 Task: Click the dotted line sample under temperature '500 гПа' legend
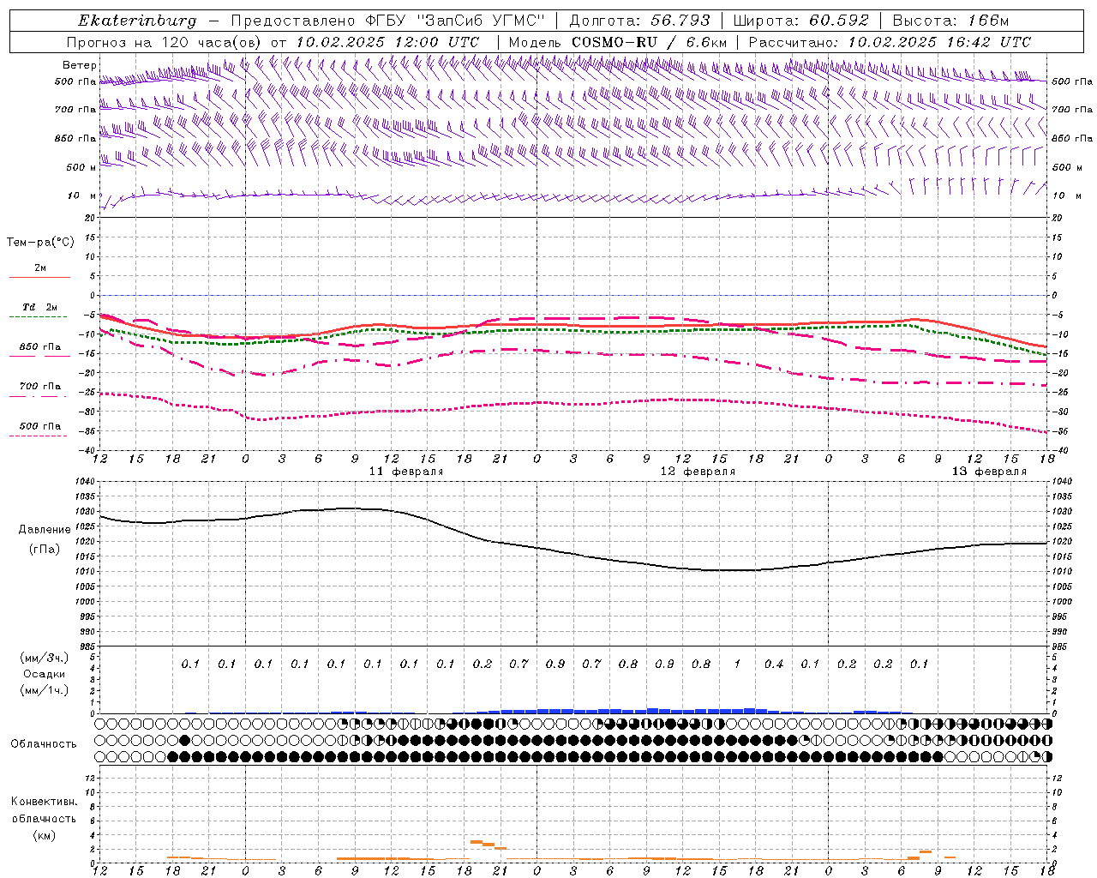(38, 436)
